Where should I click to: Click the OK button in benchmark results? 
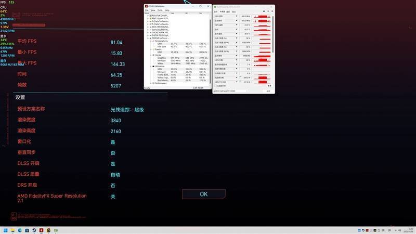(x=204, y=194)
